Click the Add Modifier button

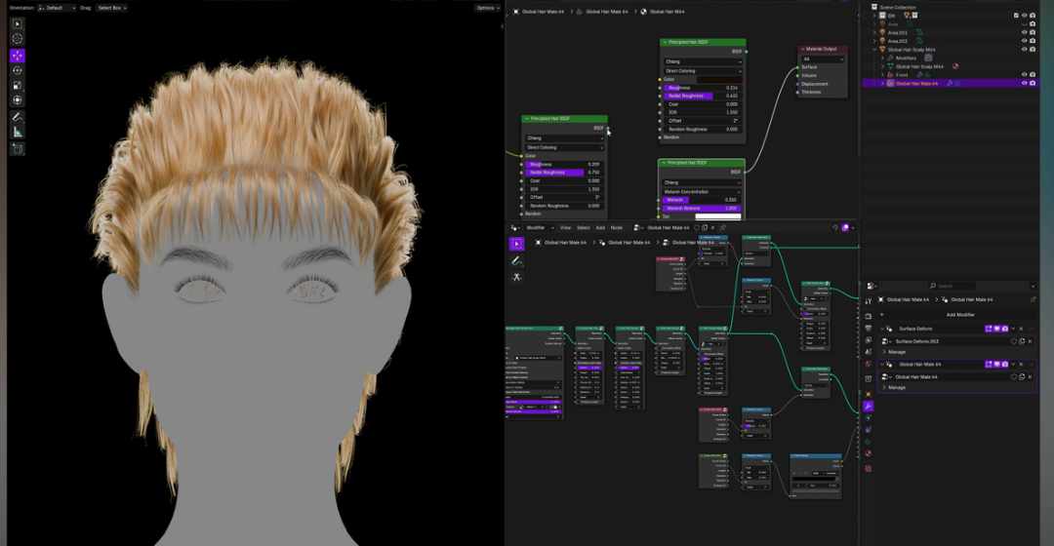point(959,315)
